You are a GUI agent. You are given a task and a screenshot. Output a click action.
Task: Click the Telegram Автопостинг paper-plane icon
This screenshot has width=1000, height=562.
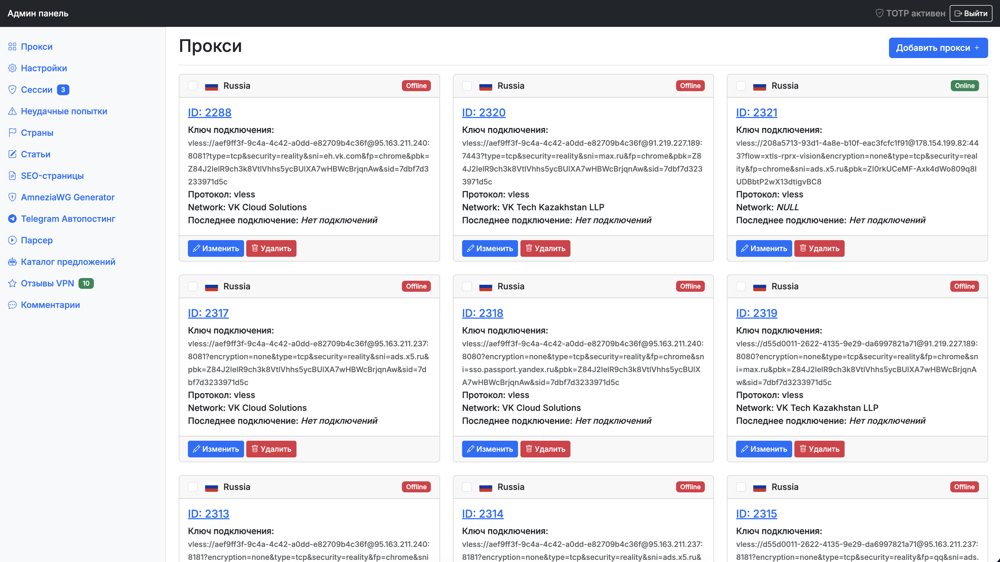(x=12, y=219)
